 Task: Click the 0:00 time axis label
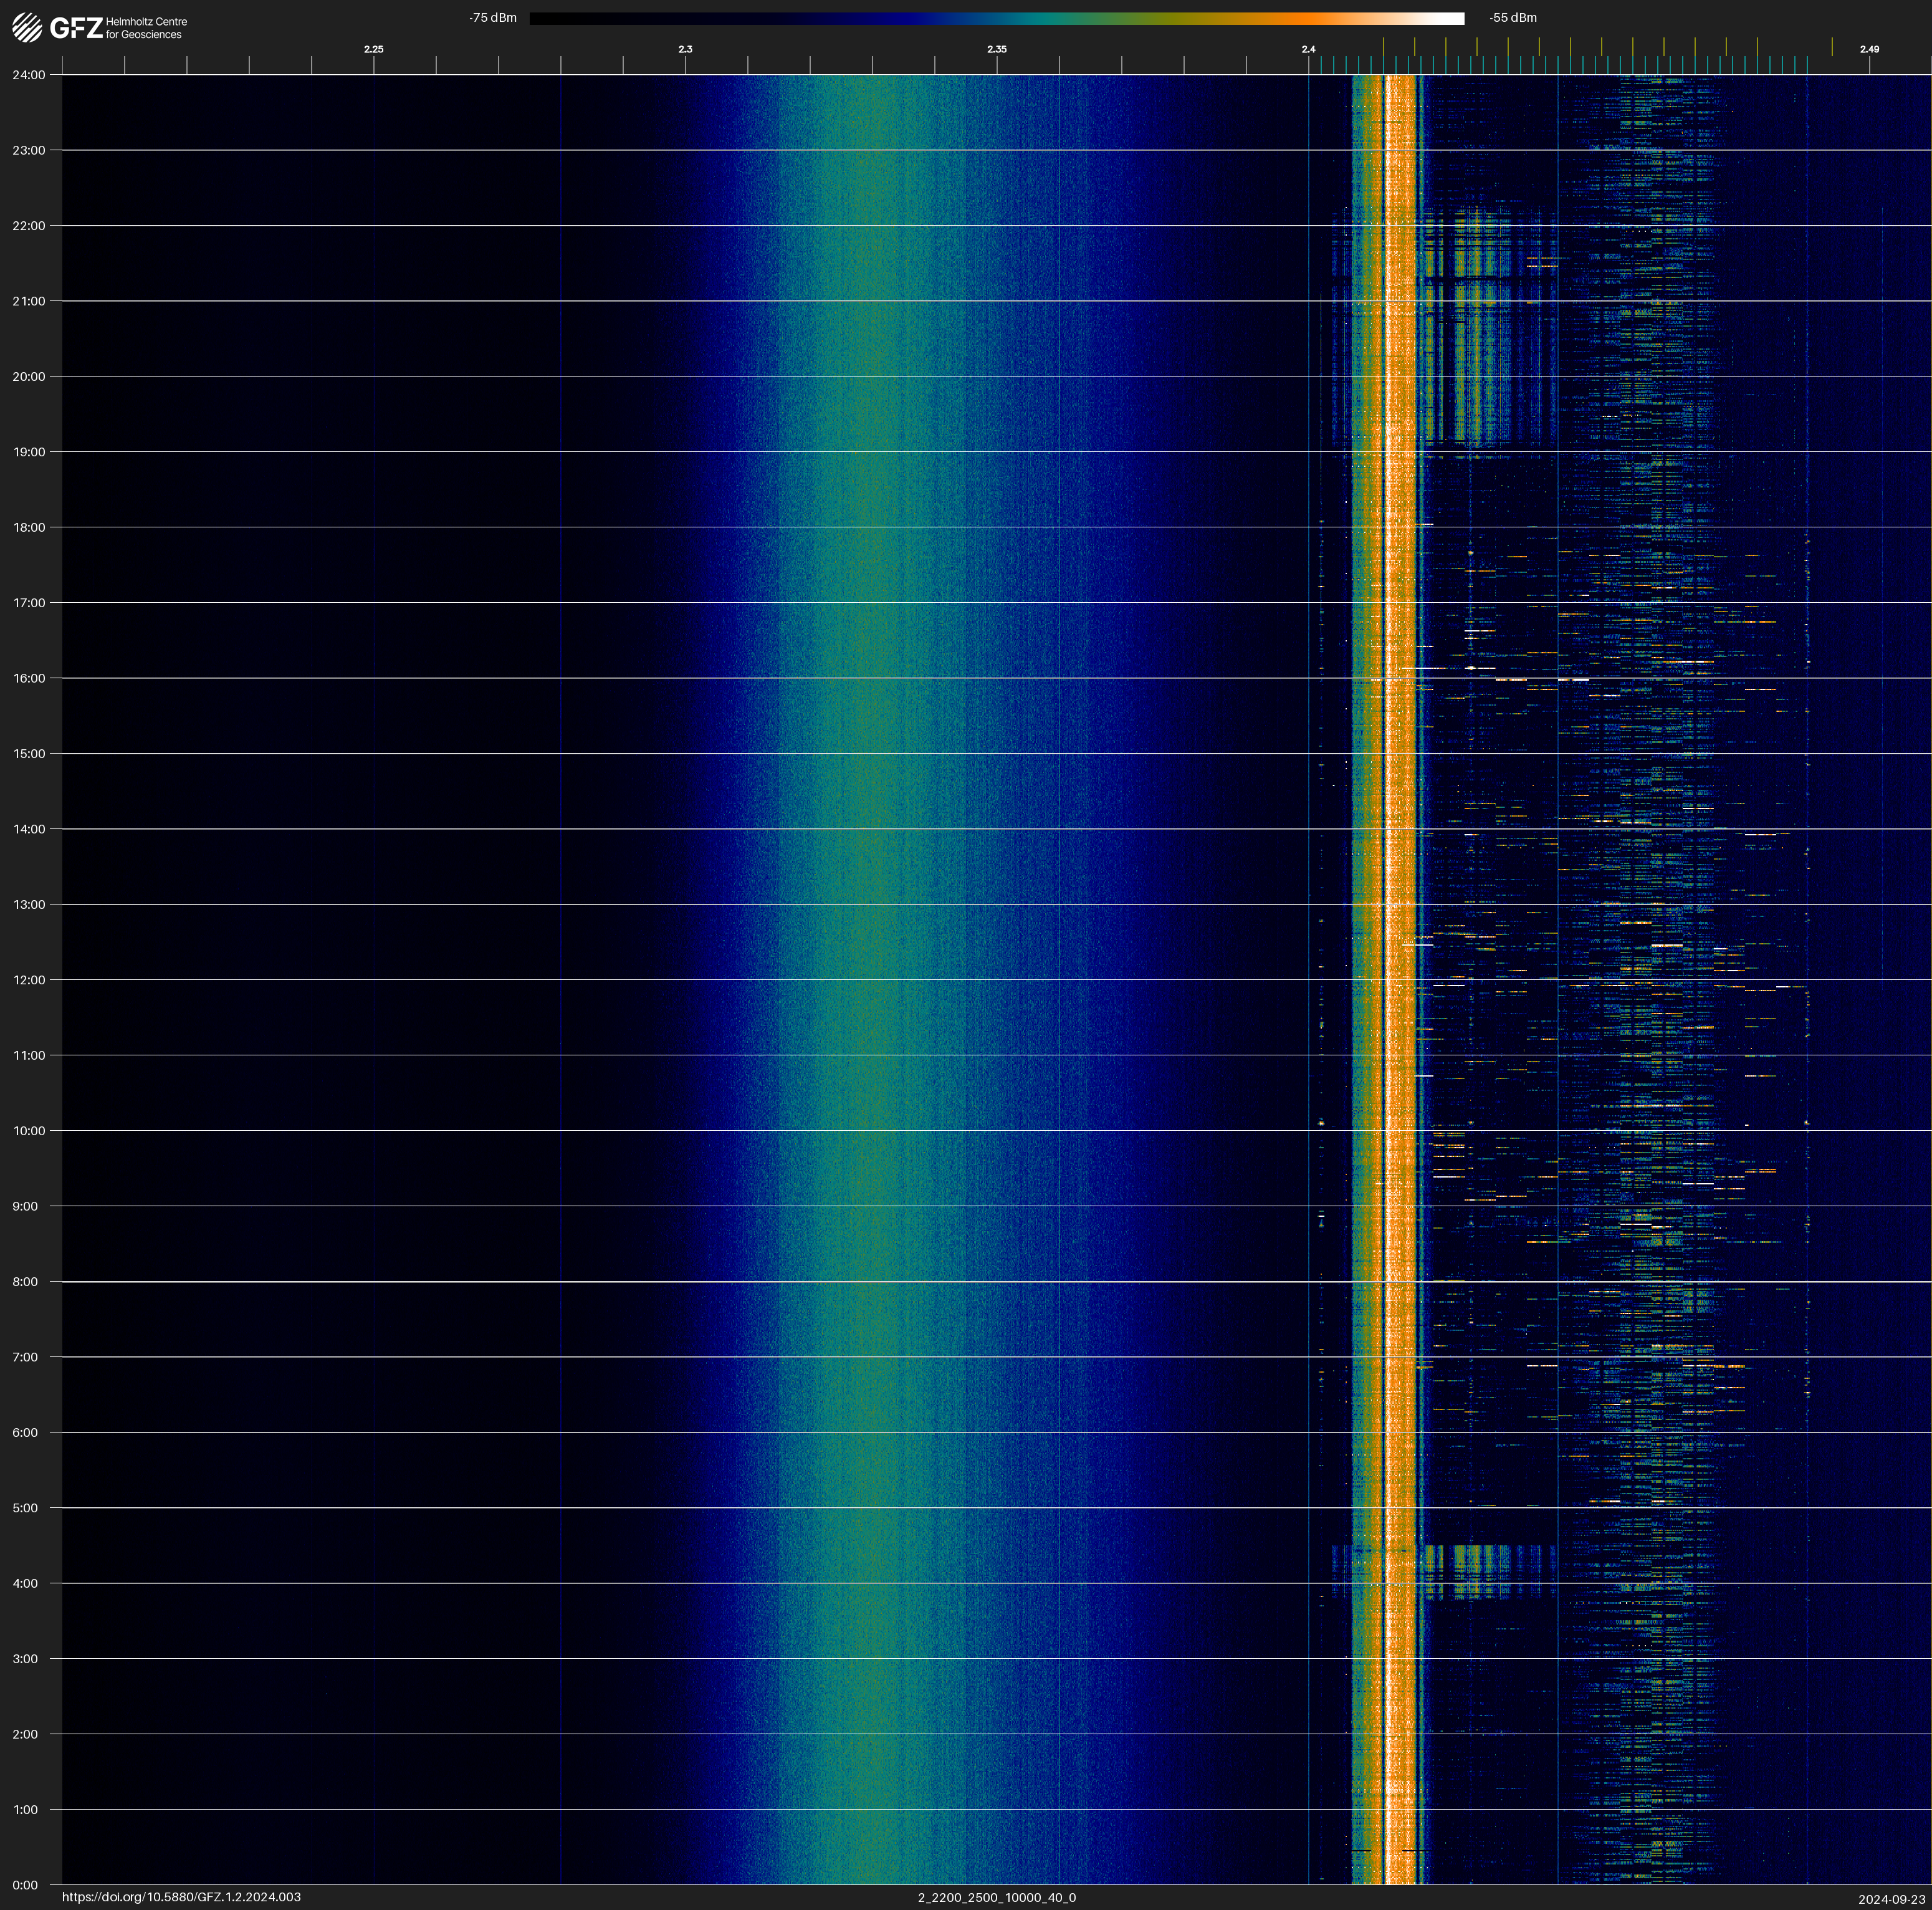pos(25,1885)
